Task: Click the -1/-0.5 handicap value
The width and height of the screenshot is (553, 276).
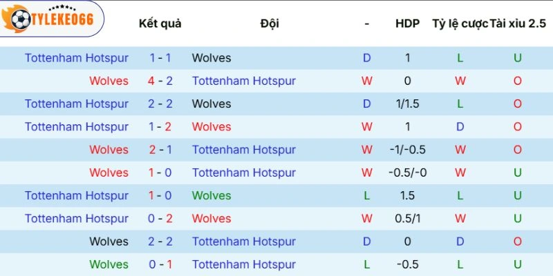Action: tap(407, 150)
